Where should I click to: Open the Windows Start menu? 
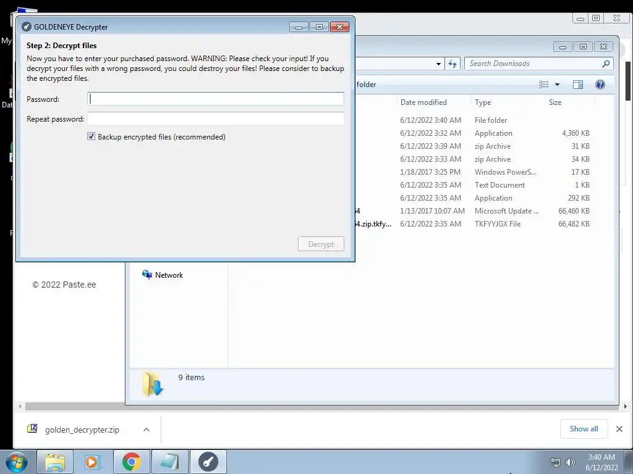point(17,462)
